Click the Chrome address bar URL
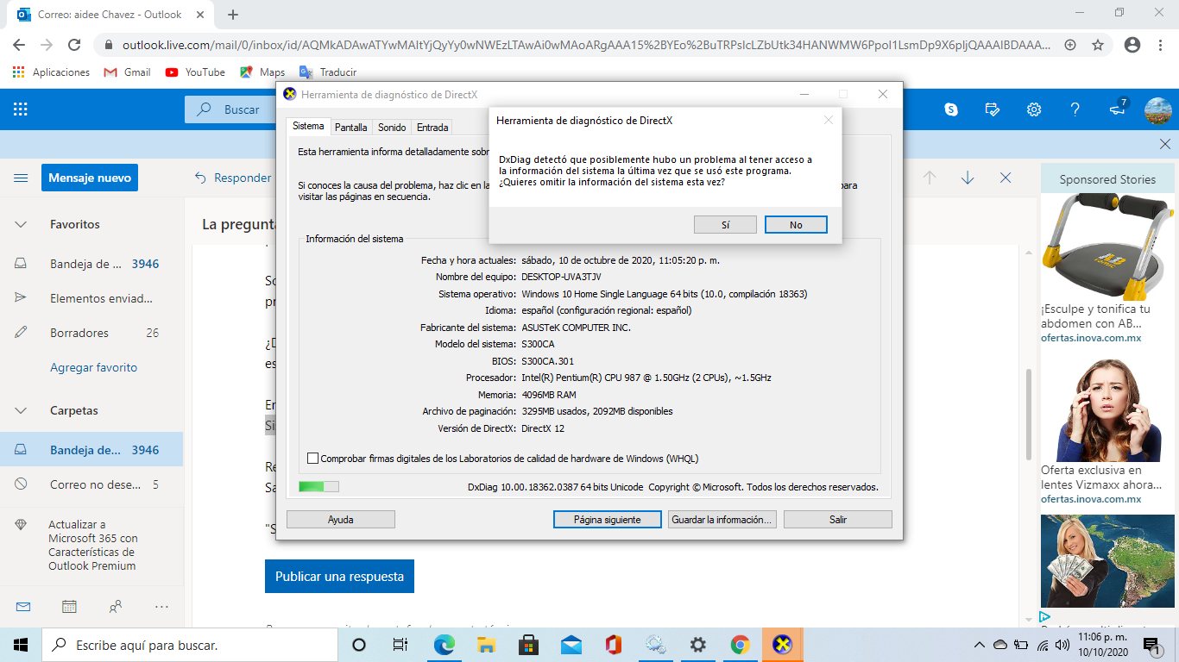 tap(586, 45)
